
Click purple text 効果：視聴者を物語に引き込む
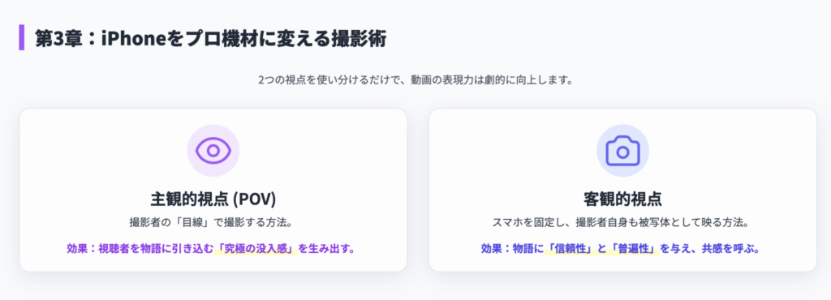click(140, 249)
